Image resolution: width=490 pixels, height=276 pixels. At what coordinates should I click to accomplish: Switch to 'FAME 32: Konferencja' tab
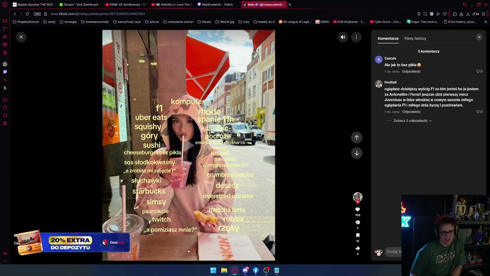(126, 5)
